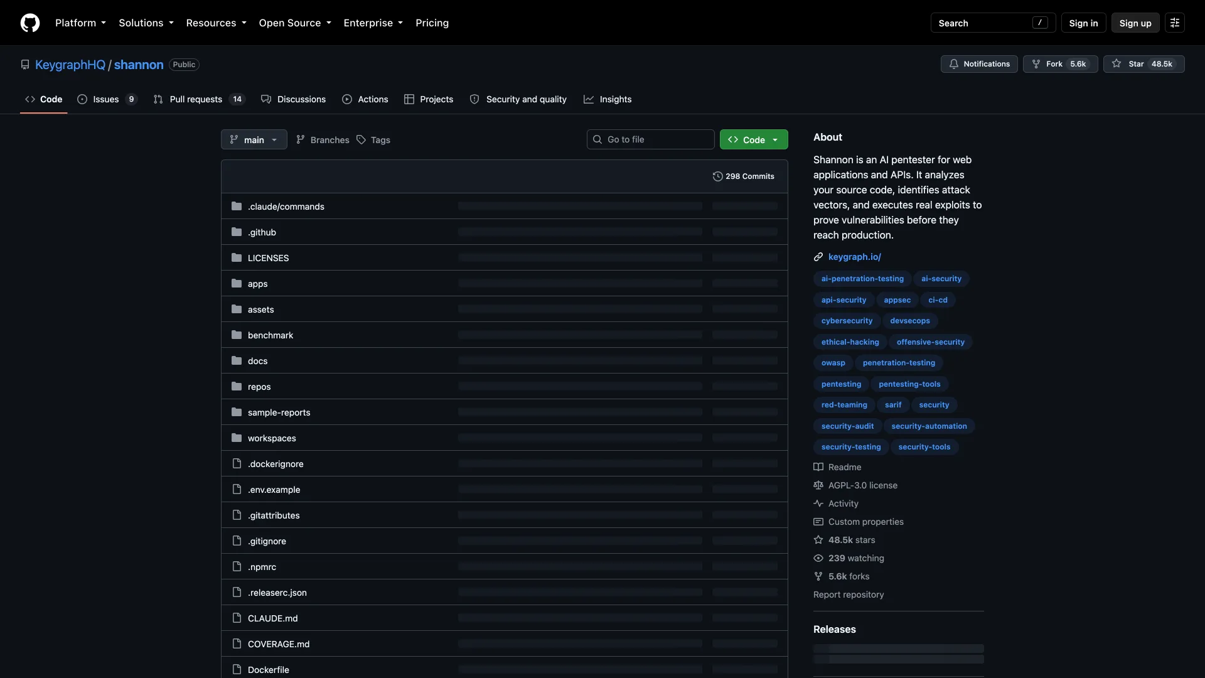Open the Readme link
This screenshot has width=1205, height=678.
point(838,467)
